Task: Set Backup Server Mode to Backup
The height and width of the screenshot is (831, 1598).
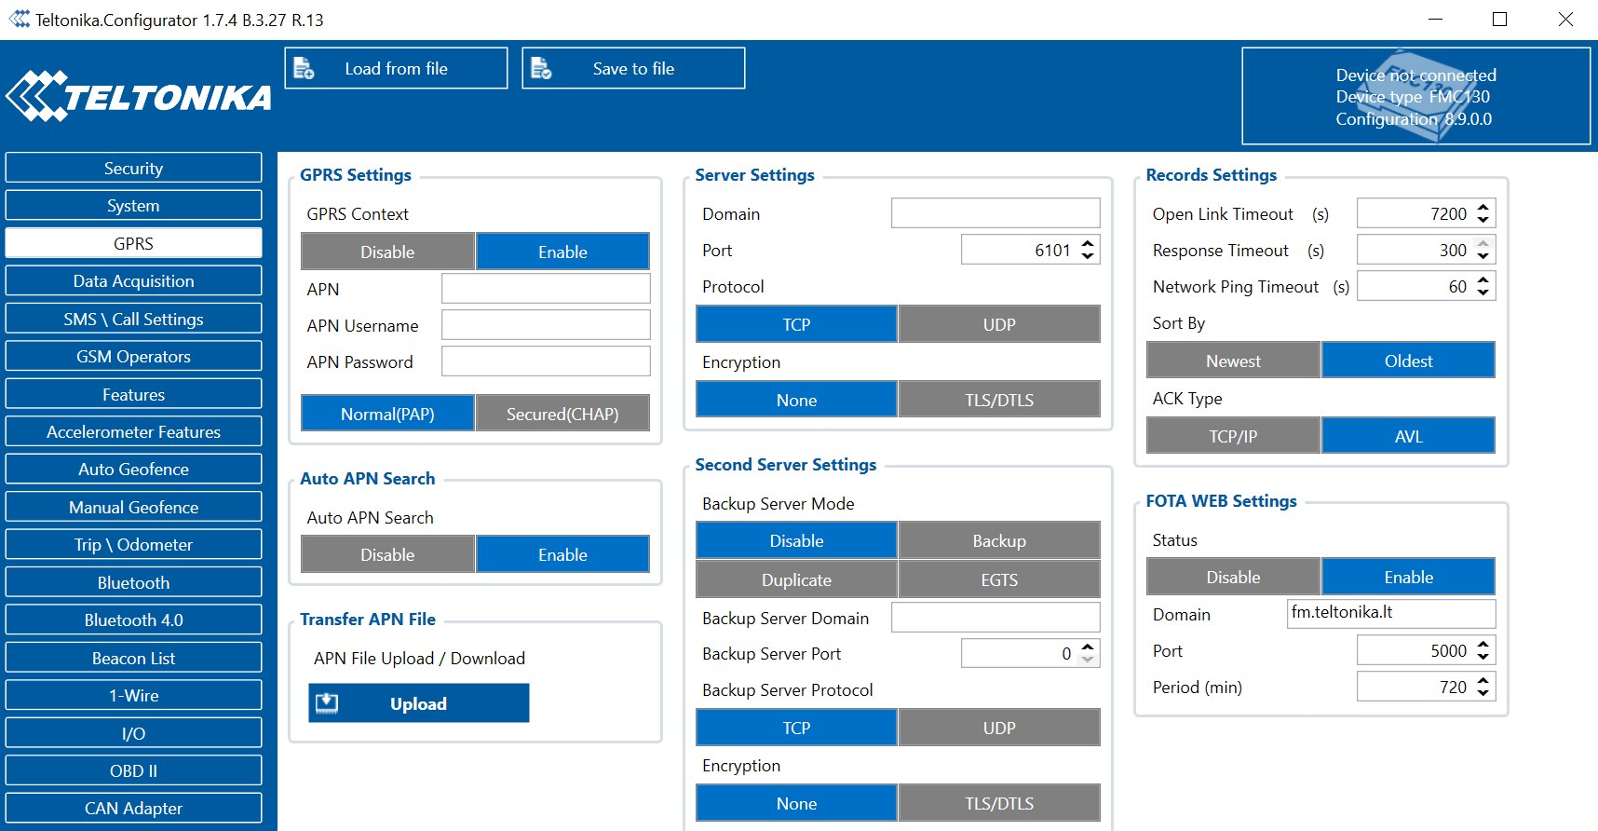Action: 999,540
